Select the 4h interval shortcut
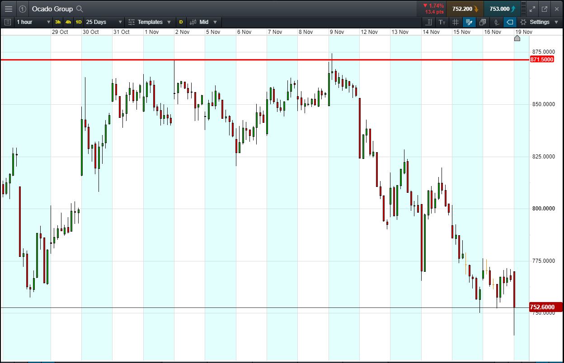Viewport: 564px width, 363px height. tap(68, 22)
